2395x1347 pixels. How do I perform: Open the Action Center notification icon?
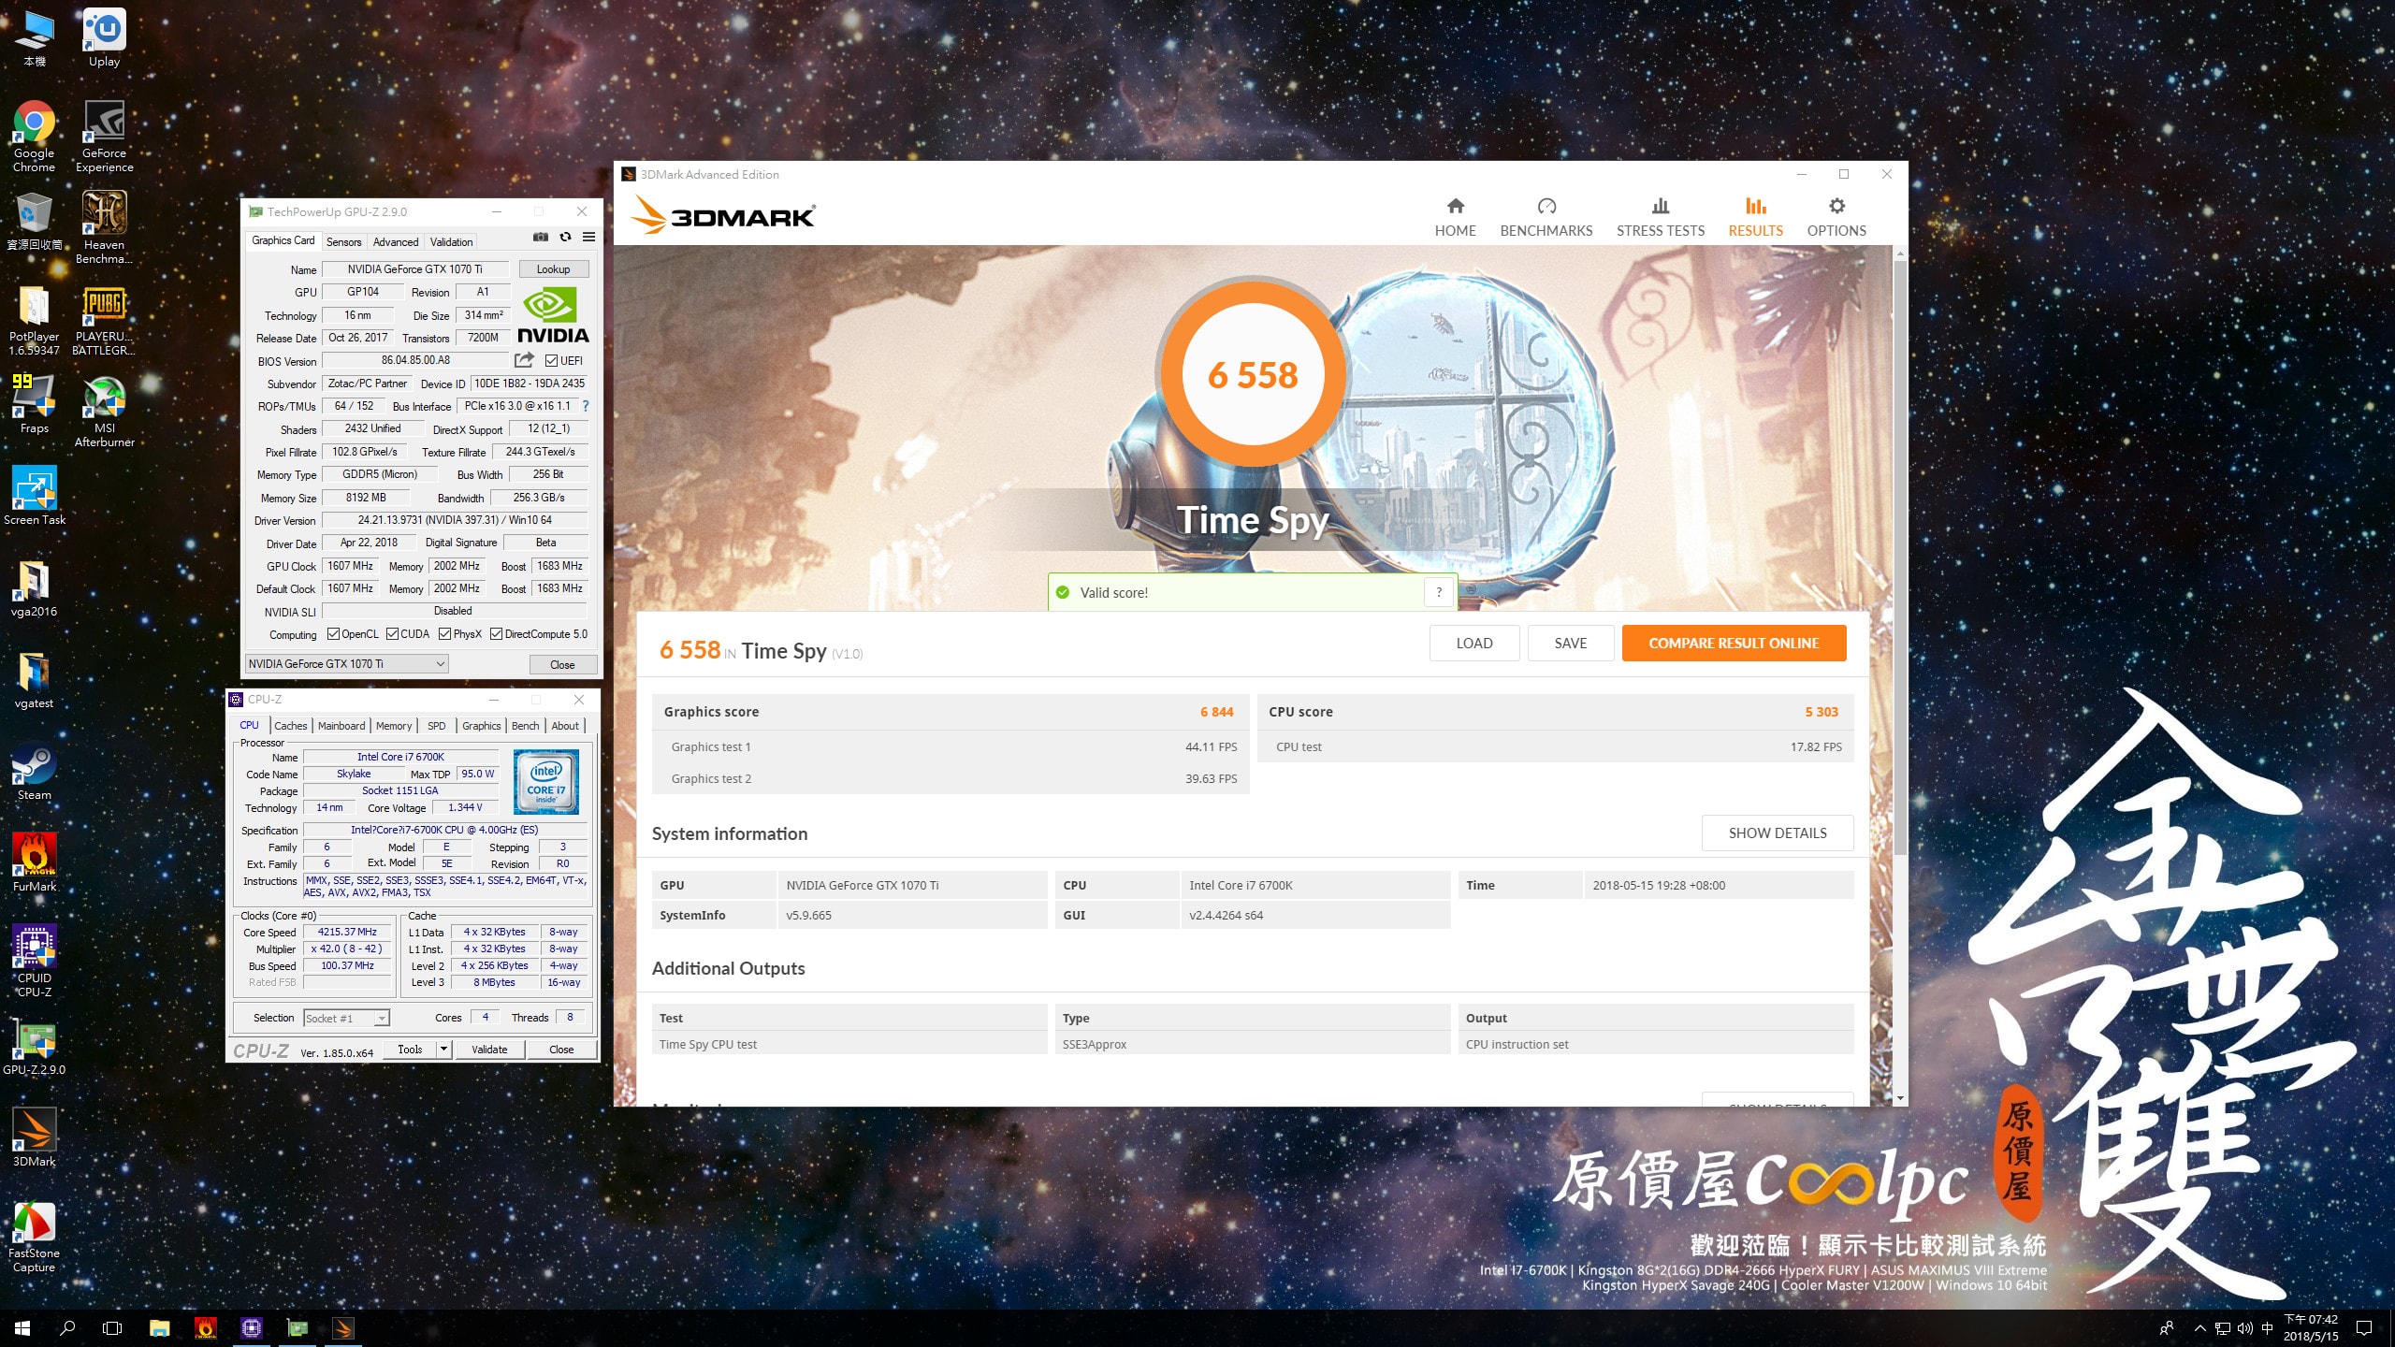2364,1328
